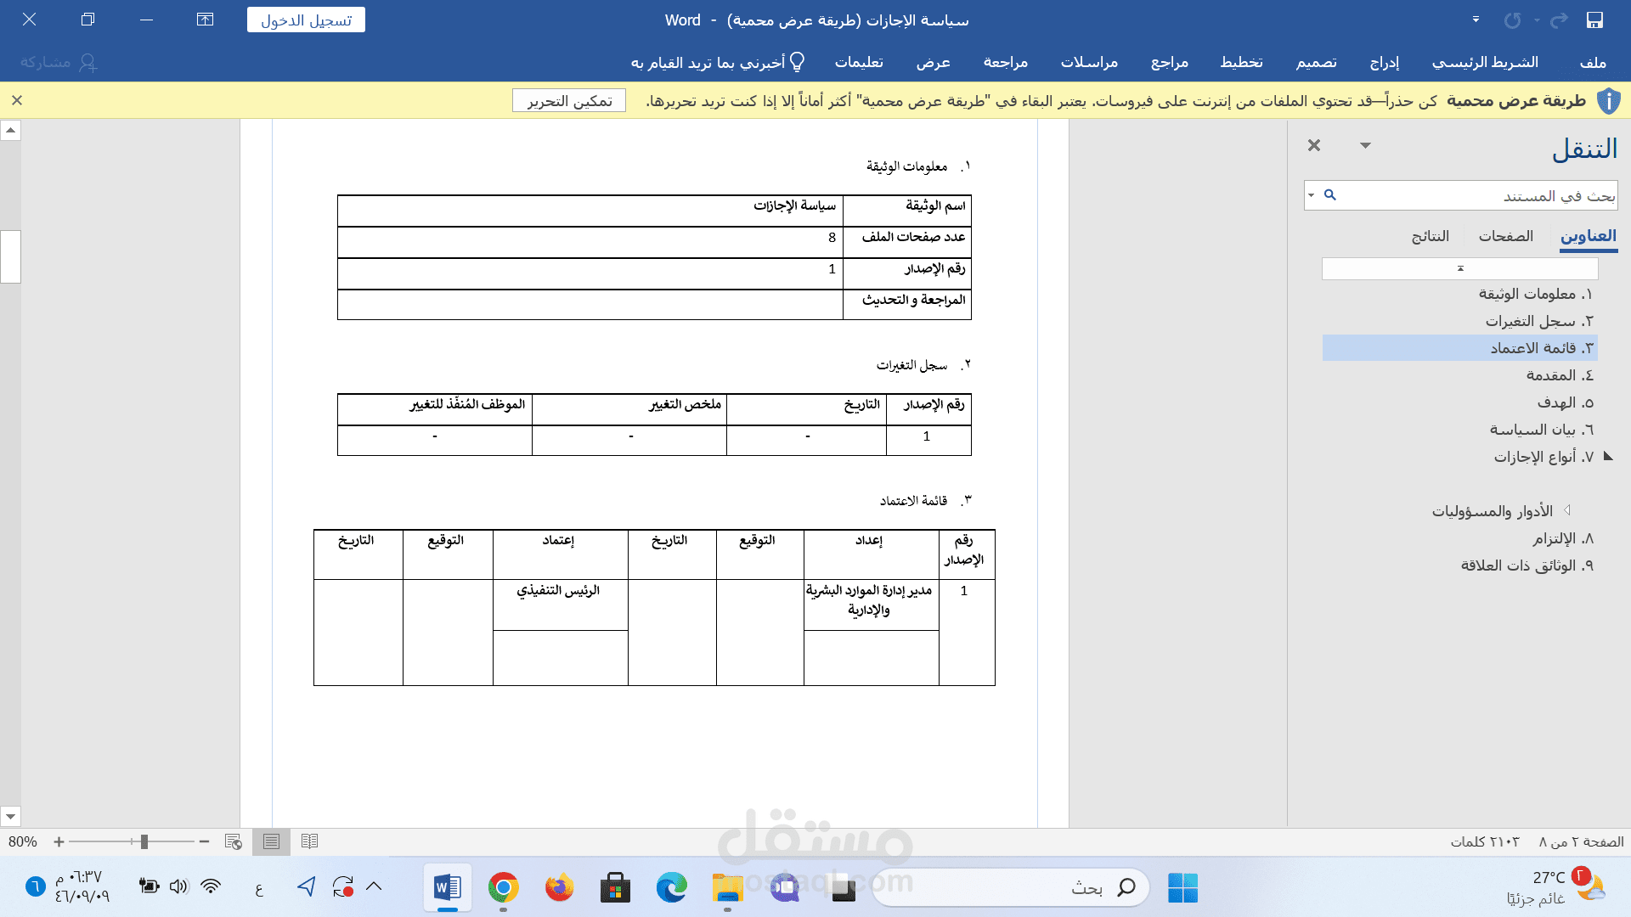Click the Word icon in taskbar
The height and width of the screenshot is (917, 1631).
447,888
